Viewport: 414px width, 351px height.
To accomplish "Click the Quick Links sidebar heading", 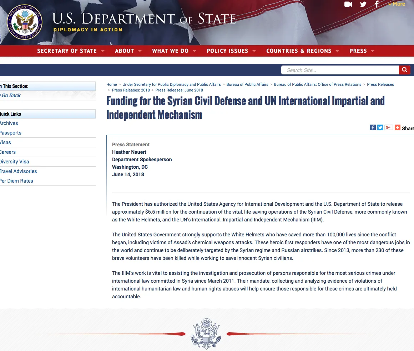I will point(10,114).
